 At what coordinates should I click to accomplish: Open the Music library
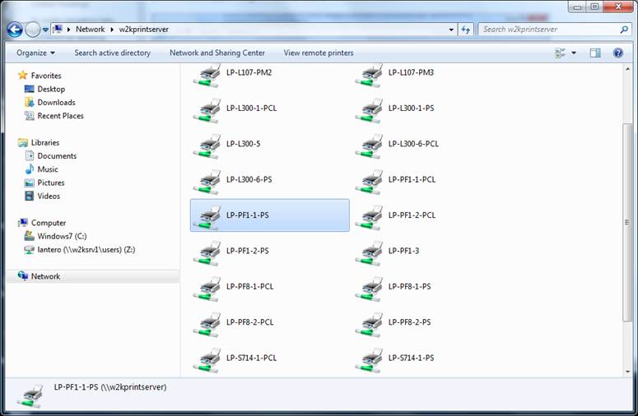click(41, 169)
